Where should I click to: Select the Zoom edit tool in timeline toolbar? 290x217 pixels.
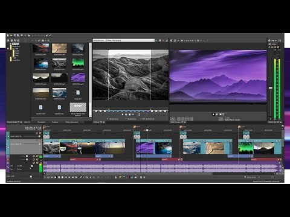click(94, 177)
